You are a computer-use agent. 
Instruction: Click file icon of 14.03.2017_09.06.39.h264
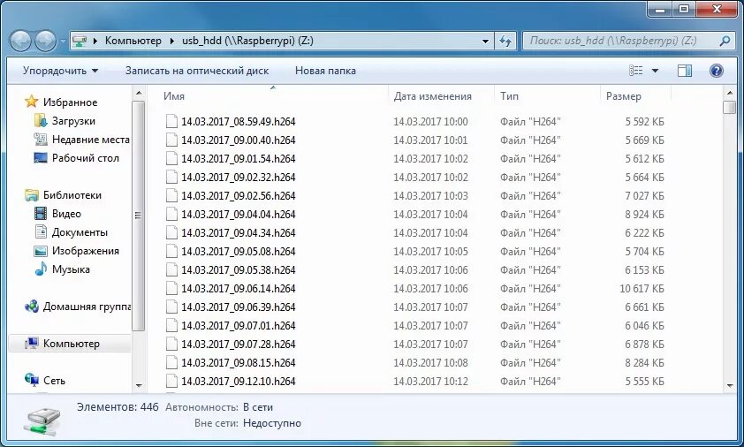click(171, 307)
